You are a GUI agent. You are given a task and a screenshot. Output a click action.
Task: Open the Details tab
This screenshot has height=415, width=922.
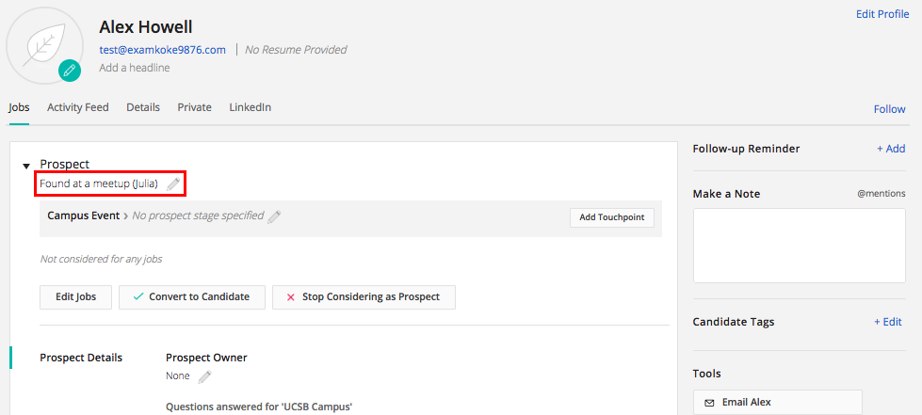pos(143,107)
